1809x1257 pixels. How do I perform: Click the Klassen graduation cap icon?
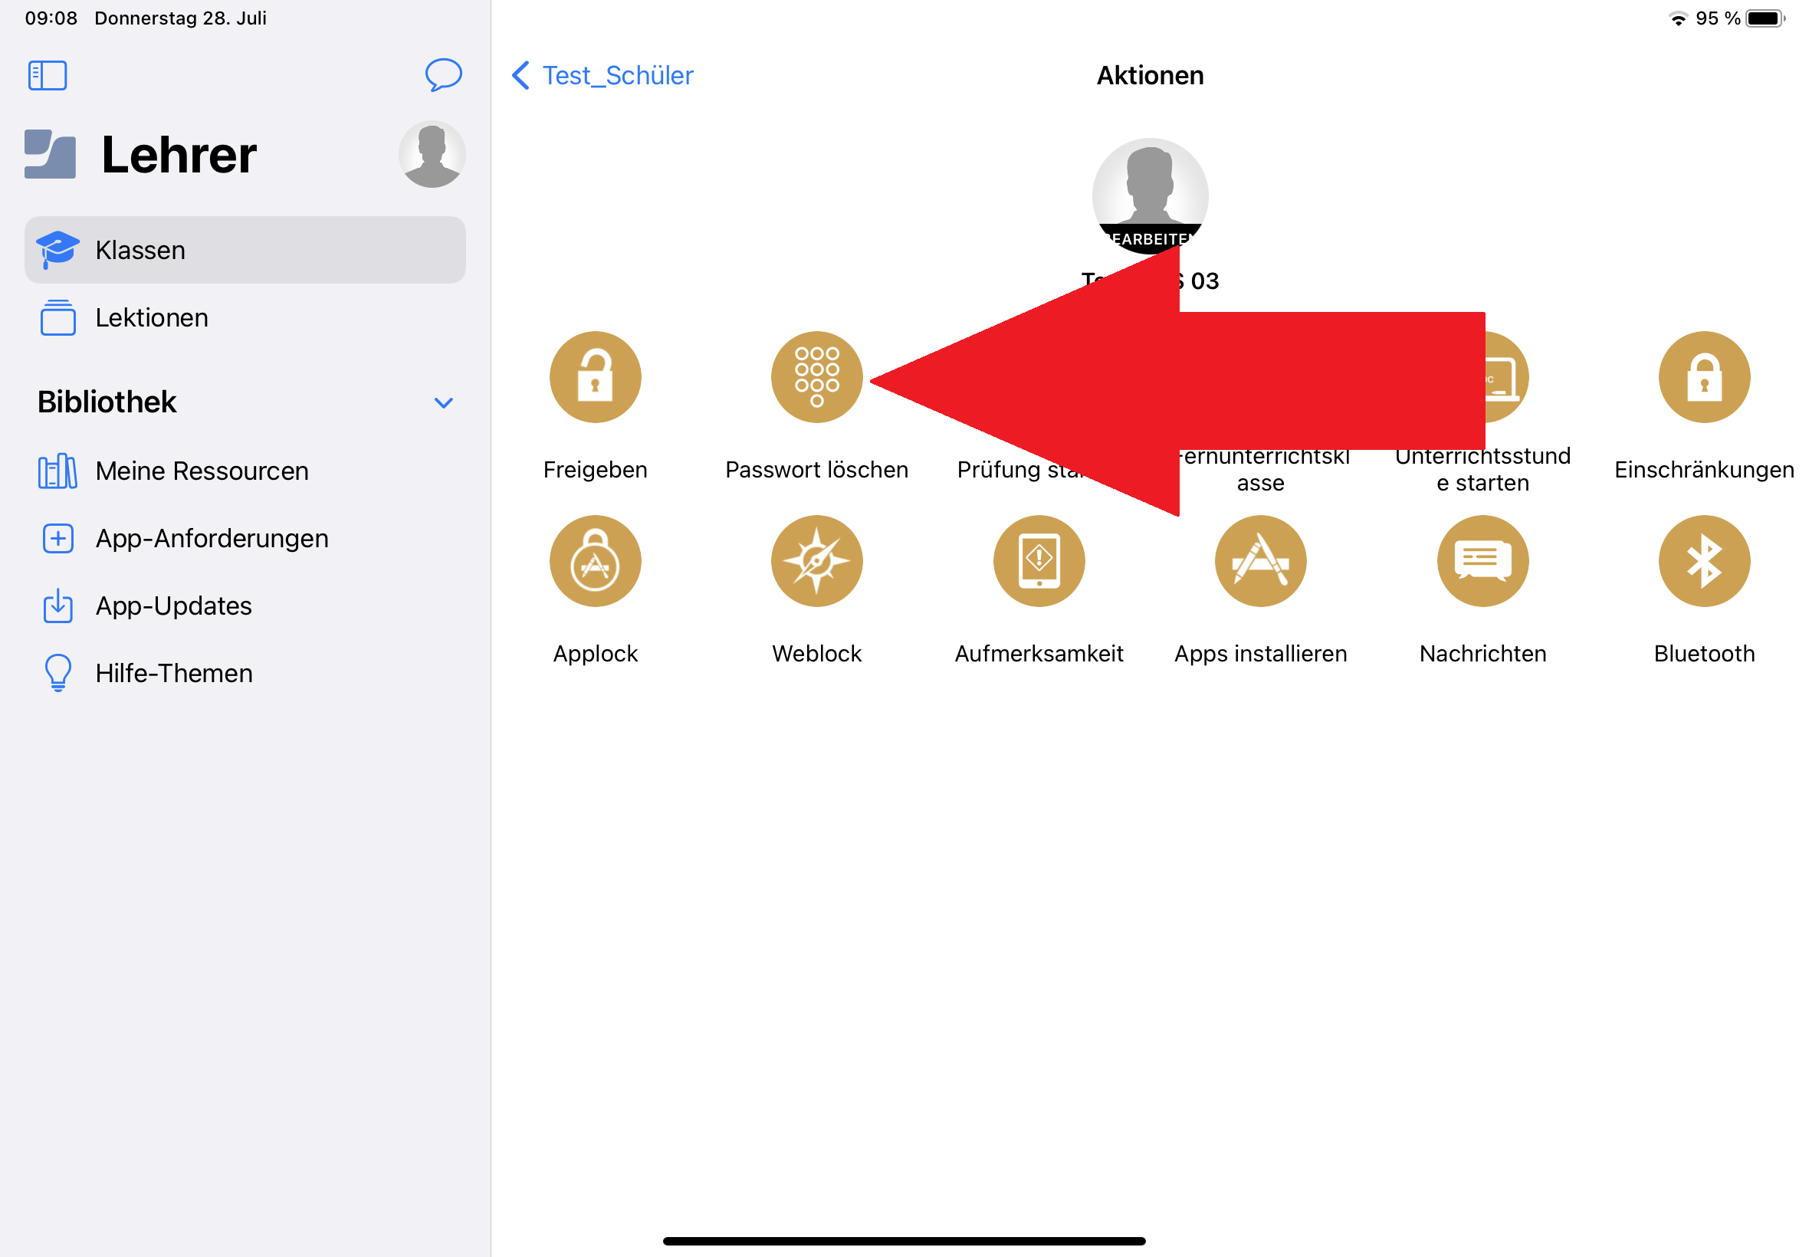57,250
